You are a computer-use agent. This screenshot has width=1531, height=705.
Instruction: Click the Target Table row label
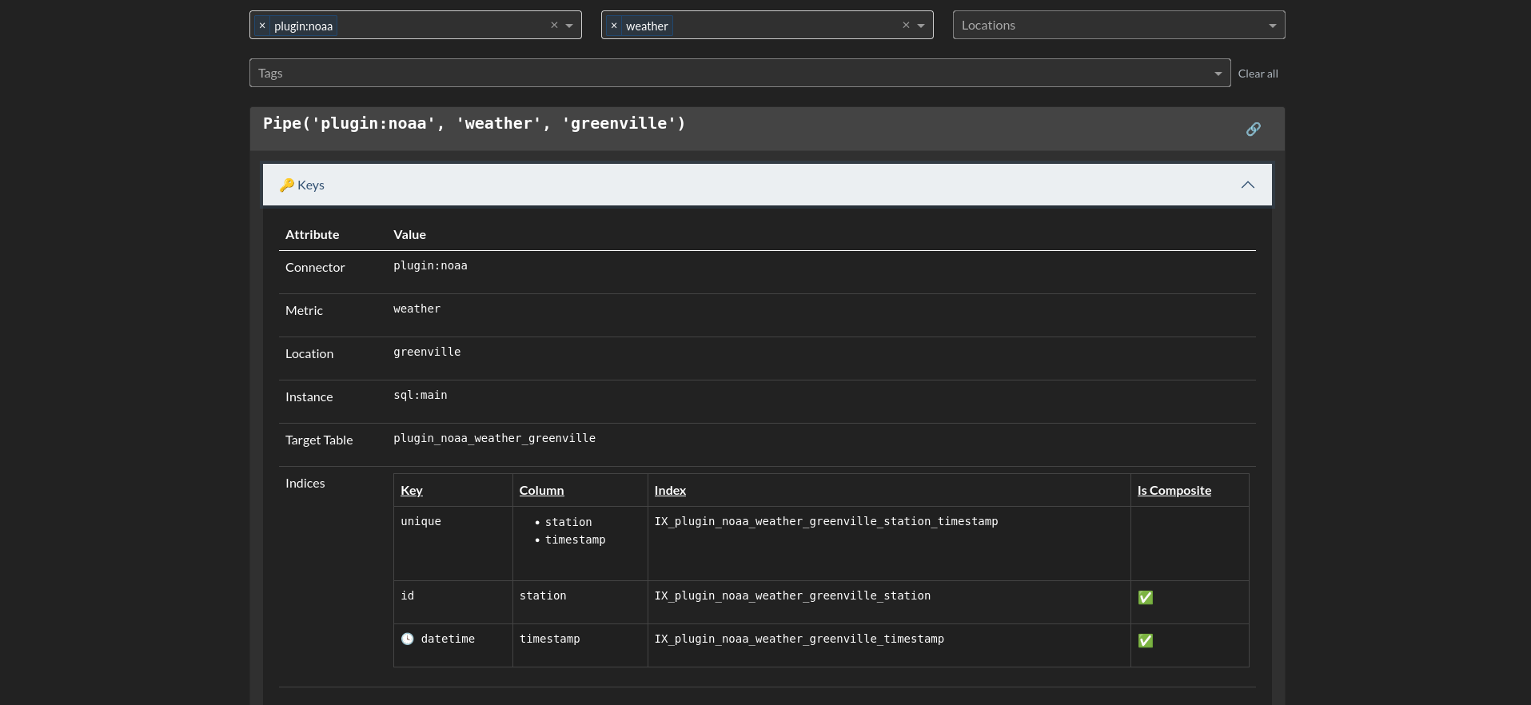point(319,440)
